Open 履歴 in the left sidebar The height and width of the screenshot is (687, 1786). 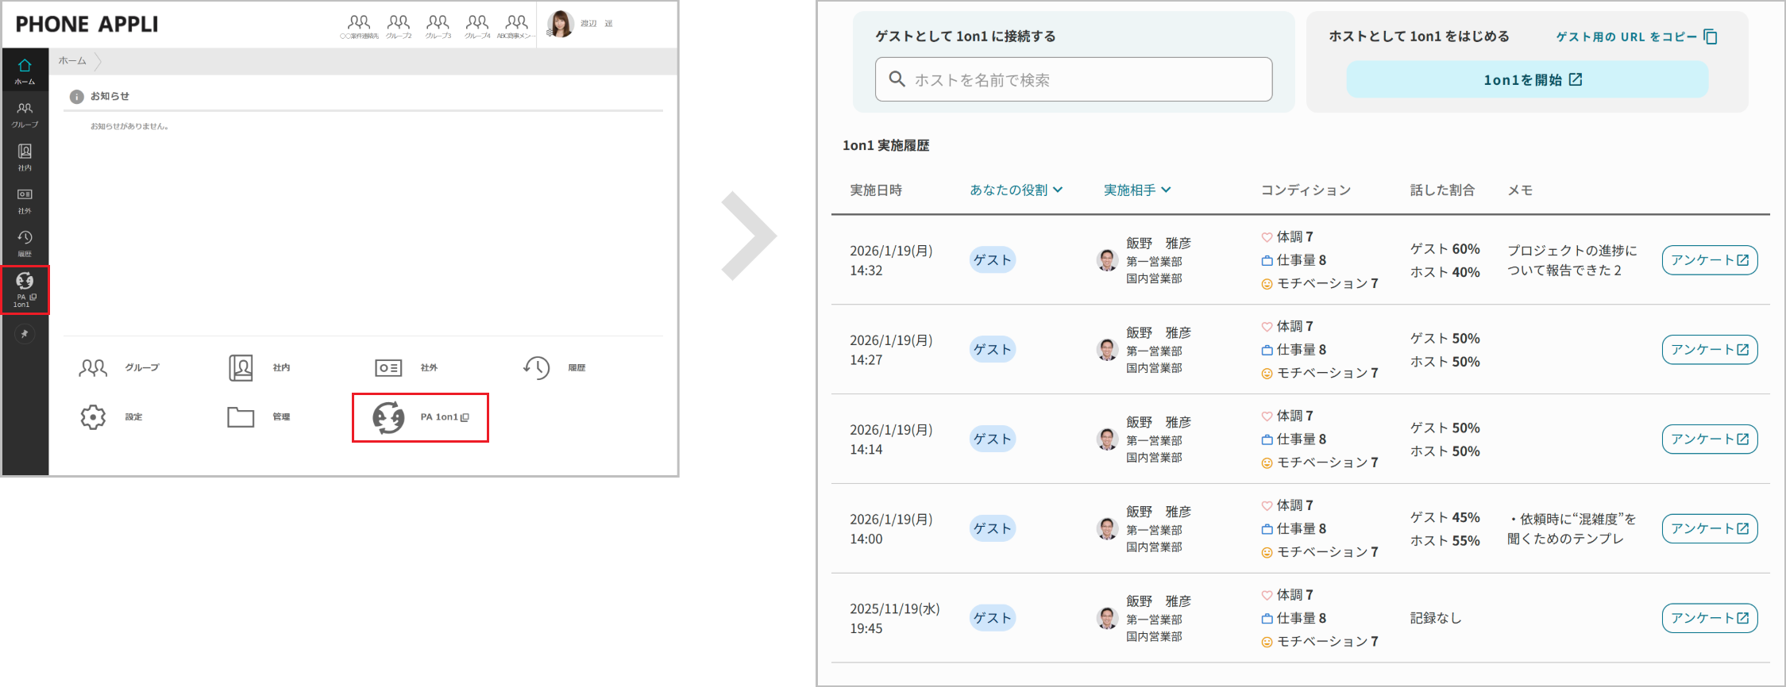(x=25, y=243)
